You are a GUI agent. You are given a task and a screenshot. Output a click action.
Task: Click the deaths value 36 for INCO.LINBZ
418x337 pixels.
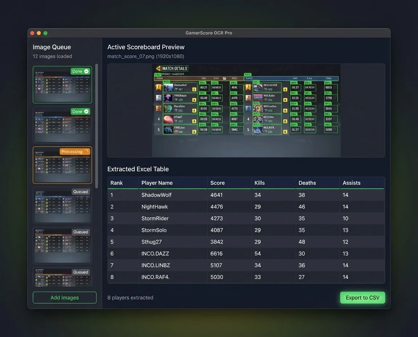pos(302,265)
